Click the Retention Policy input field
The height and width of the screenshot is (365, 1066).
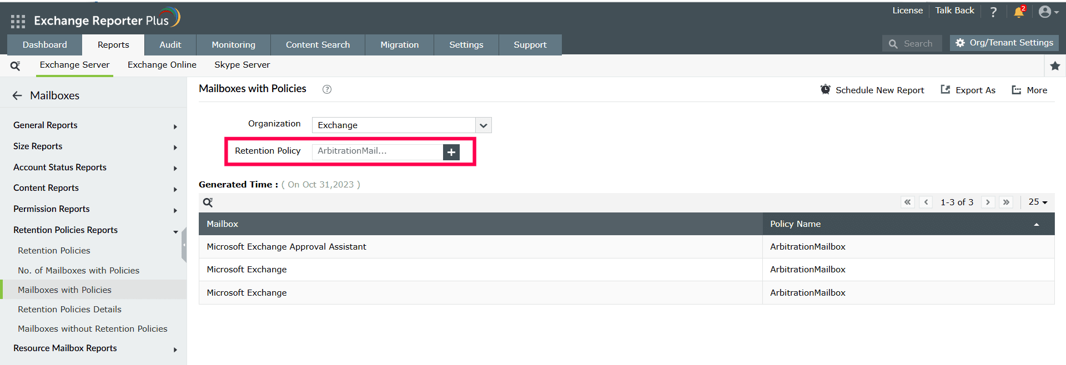pos(378,151)
